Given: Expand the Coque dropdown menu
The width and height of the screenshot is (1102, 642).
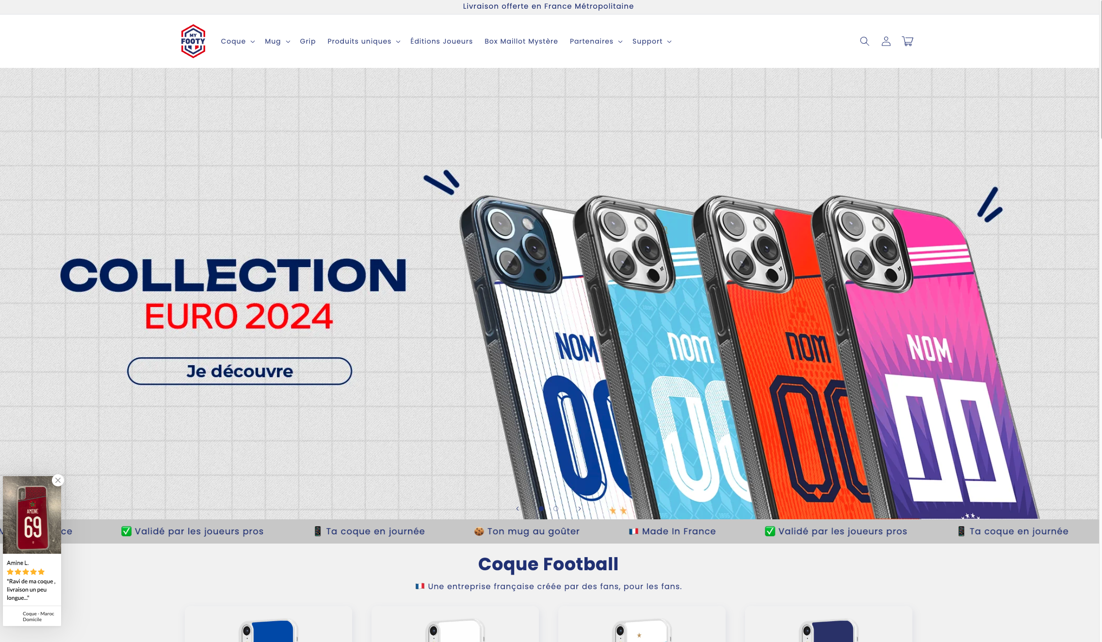Looking at the screenshot, I should point(238,41).
